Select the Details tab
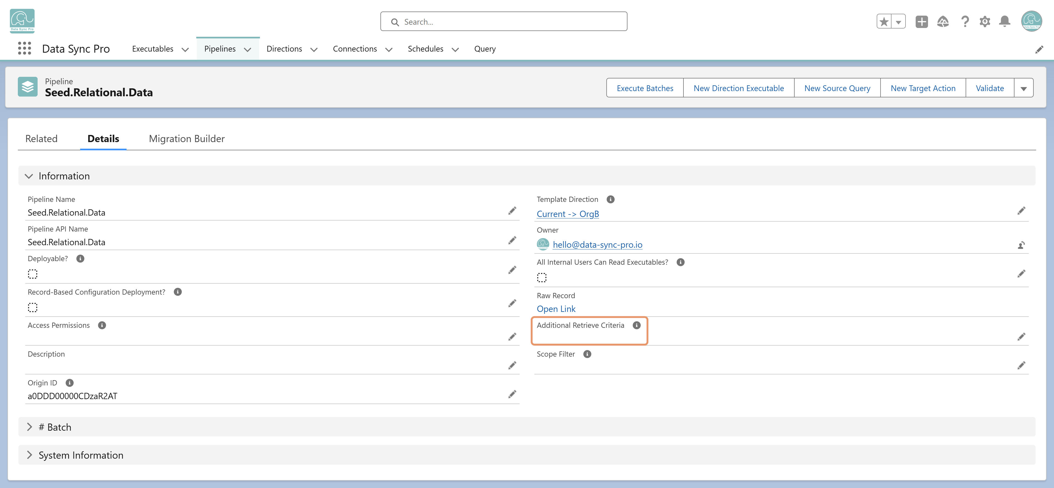1054x488 pixels. [103, 139]
